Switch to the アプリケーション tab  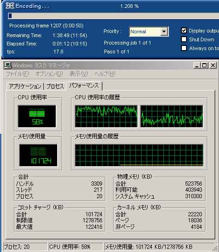25,86
